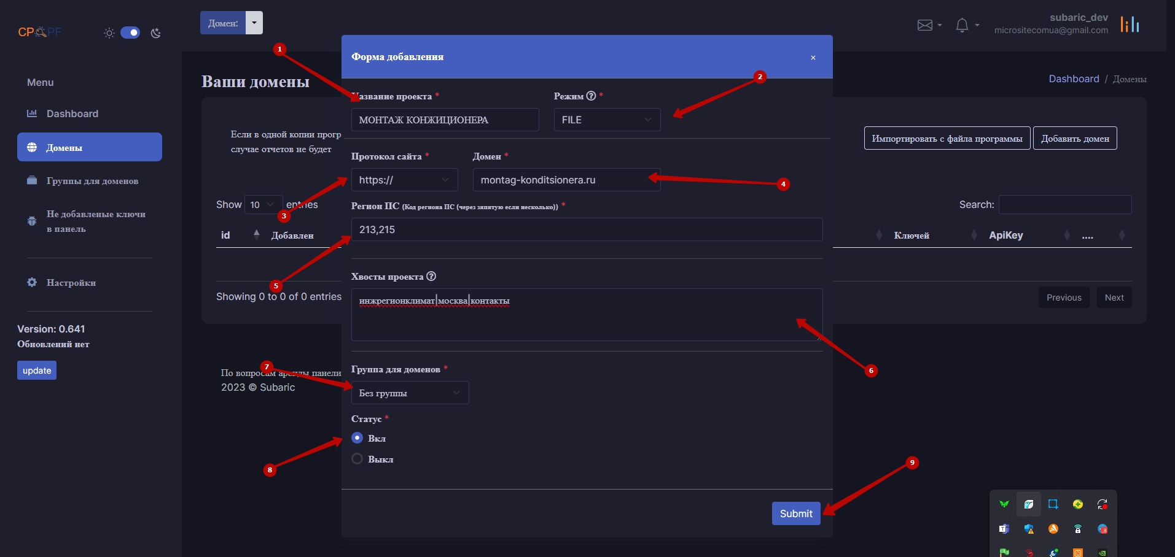The width and height of the screenshot is (1175, 557).
Task: Select the Вкл status radio button
Action: point(357,438)
